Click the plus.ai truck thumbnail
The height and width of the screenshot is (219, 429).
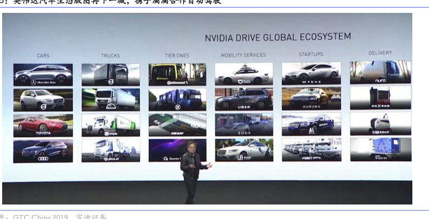pos(111,150)
